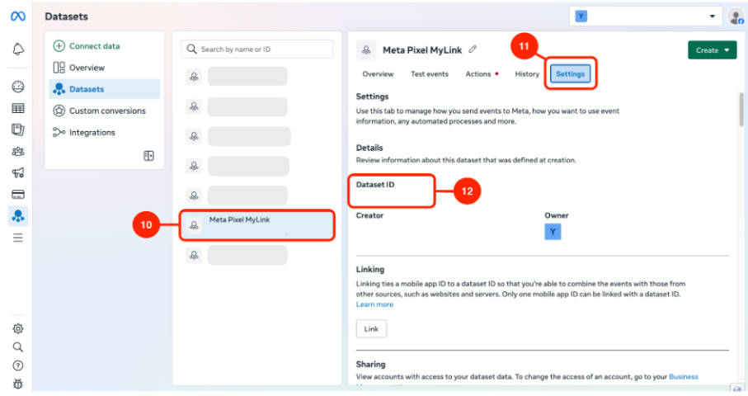The width and height of the screenshot is (748, 396).
Task: Open the billing card icon in sidebar
Action: coord(17,194)
